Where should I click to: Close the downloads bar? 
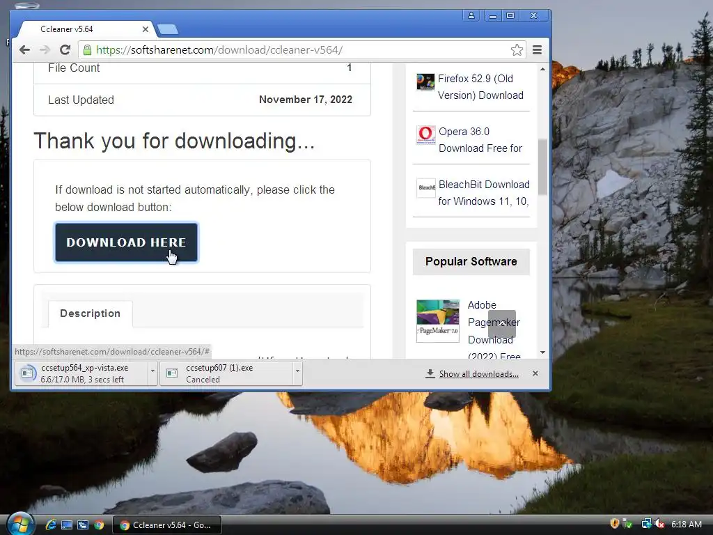click(x=535, y=373)
